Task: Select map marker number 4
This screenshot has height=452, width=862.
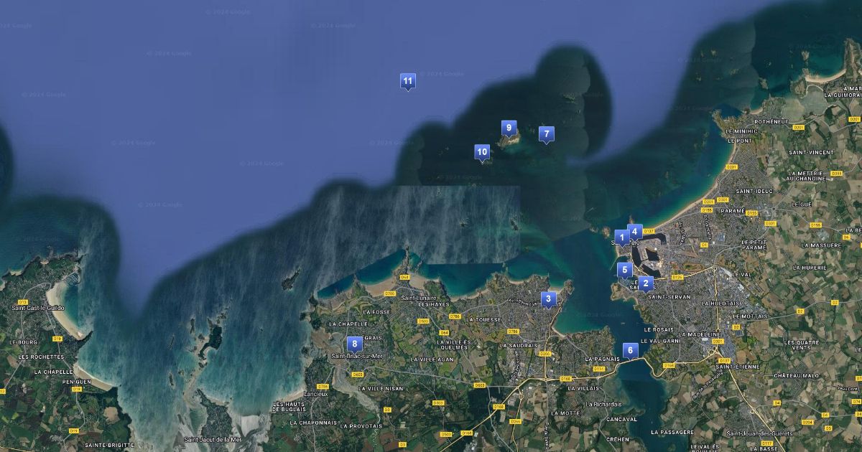Action: pyautogui.click(x=634, y=232)
